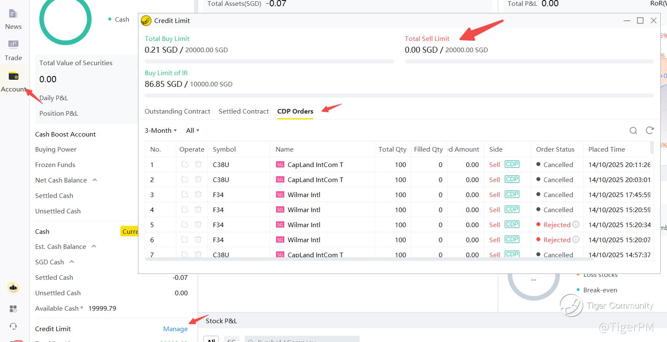Open the All filter dropdown
The height and width of the screenshot is (342, 667).
(192, 131)
